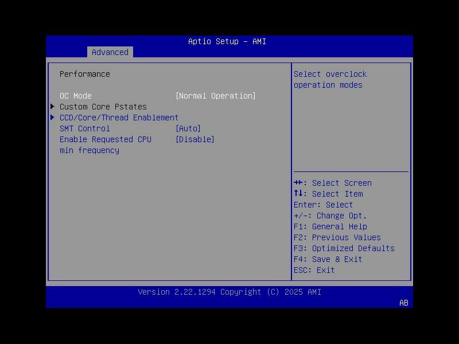
Task: Click the AB indicator in the footer
Action: (x=404, y=303)
